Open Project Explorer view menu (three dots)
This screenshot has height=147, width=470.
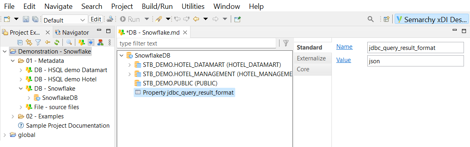click(110, 42)
